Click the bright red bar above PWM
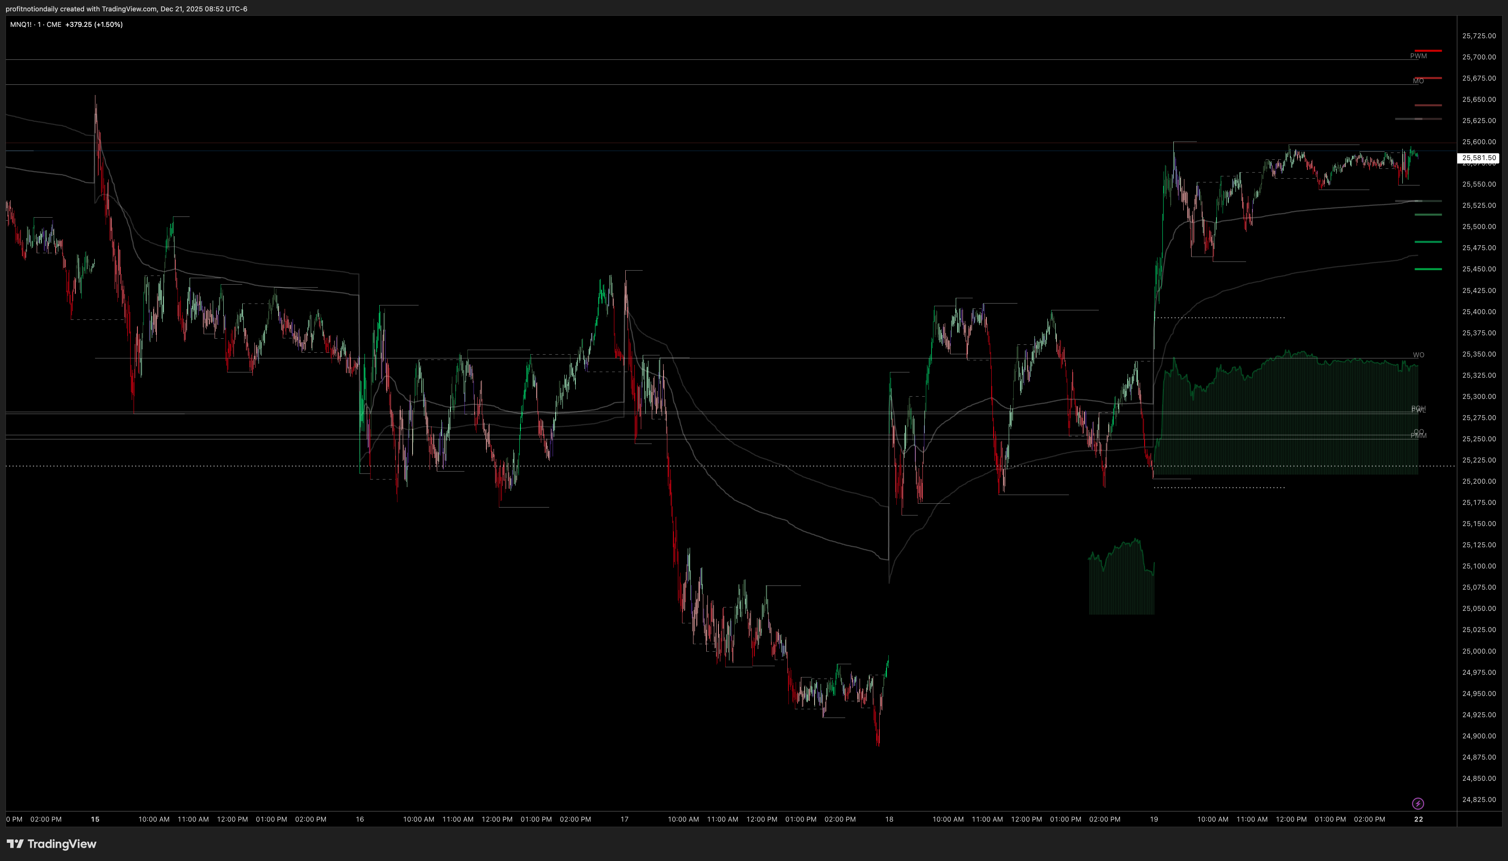The height and width of the screenshot is (861, 1508). [1428, 51]
